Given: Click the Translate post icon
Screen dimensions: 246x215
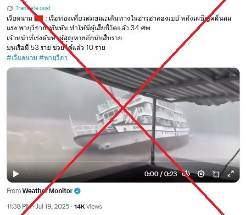Looking at the screenshot, I should tap(10, 8).
